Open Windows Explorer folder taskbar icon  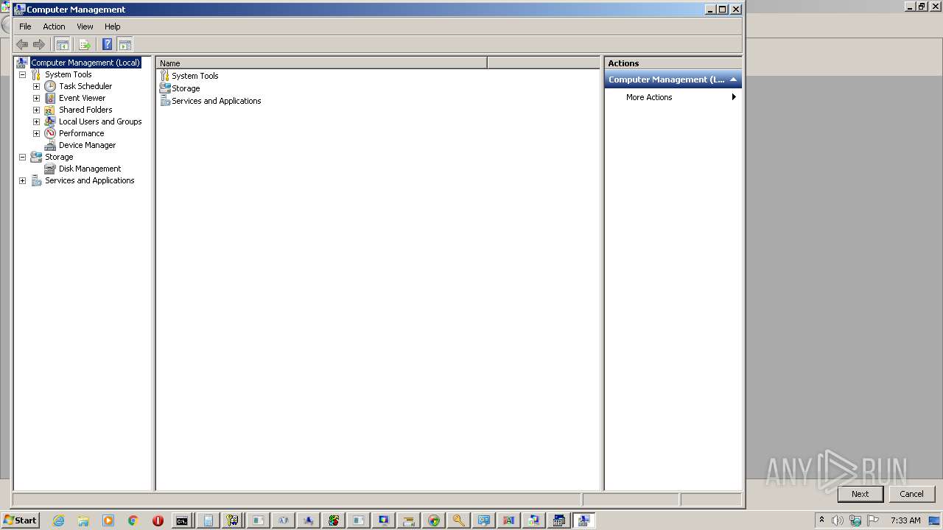83,520
